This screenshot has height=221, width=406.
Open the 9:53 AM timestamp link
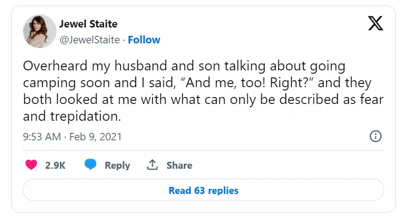click(41, 137)
